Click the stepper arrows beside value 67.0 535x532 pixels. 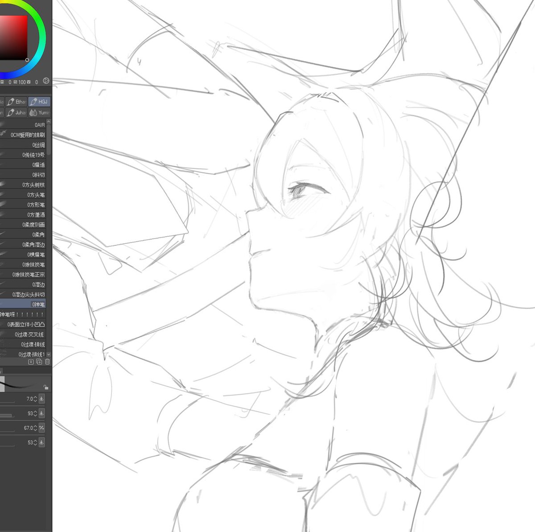tap(35, 428)
